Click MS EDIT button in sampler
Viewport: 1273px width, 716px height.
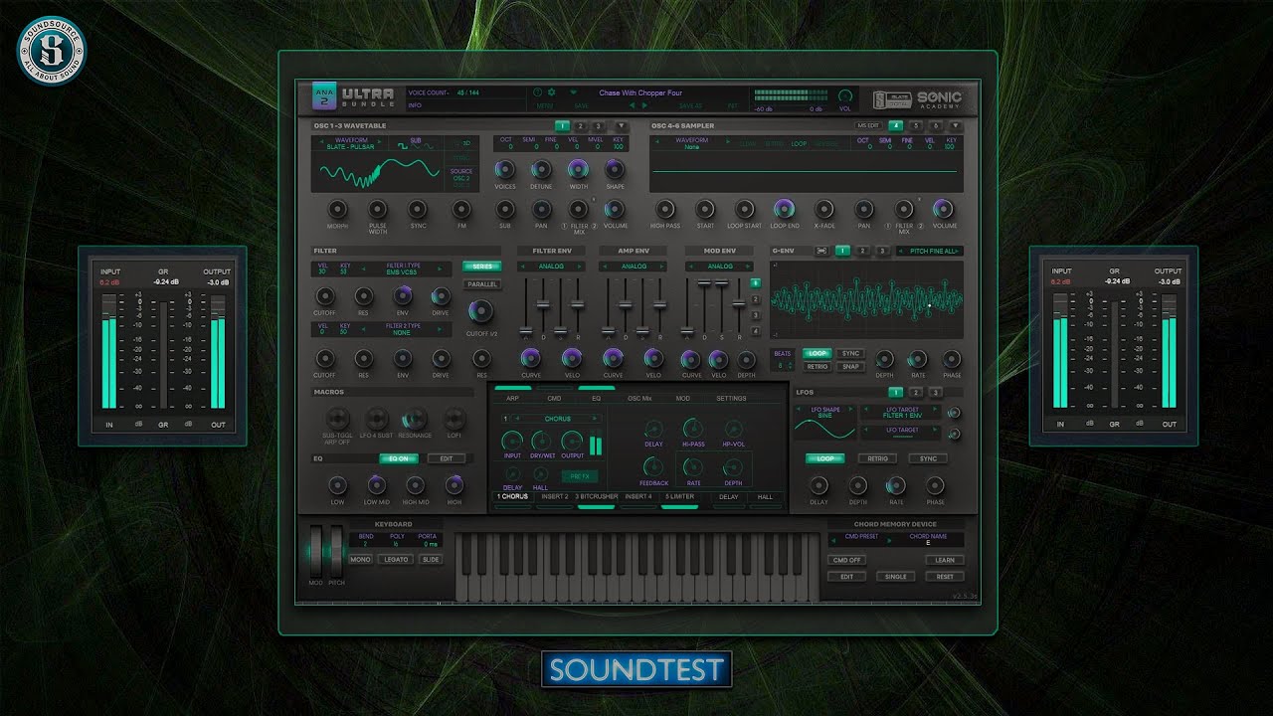[x=868, y=126]
